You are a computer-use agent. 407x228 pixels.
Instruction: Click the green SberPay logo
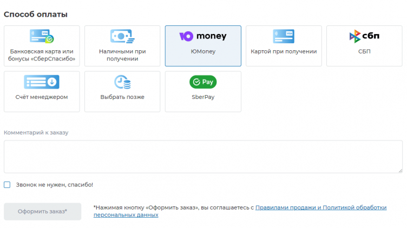coord(203,82)
